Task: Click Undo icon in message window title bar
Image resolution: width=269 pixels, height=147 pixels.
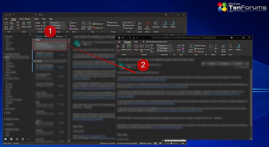Action: click(x=123, y=38)
